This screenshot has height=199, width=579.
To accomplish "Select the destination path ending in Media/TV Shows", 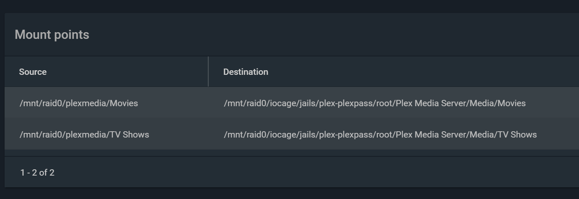I will tap(380, 135).
